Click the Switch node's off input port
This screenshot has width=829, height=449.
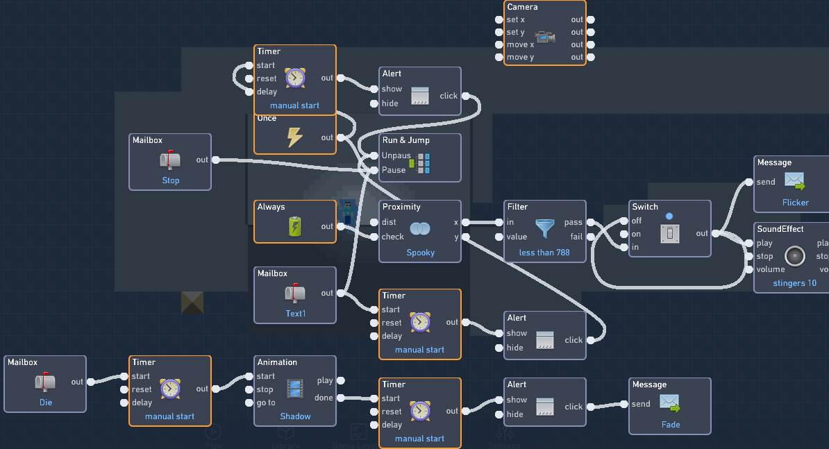click(623, 221)
